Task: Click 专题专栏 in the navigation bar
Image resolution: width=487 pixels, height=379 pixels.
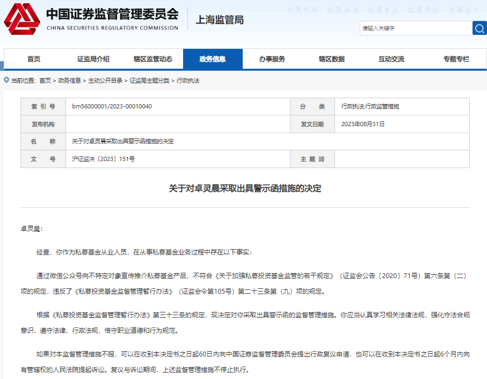Action: (454, 59)
